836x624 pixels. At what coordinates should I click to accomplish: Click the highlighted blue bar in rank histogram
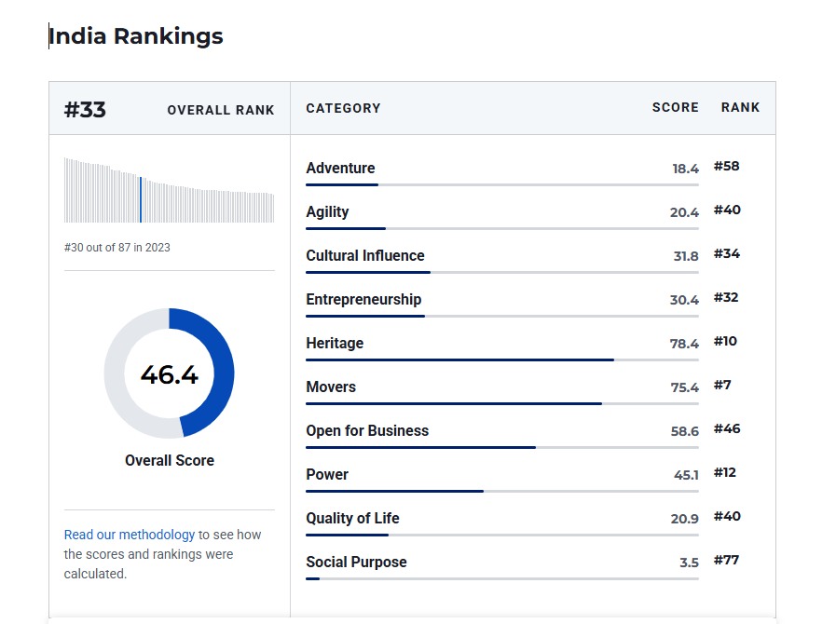click(141, 198)
